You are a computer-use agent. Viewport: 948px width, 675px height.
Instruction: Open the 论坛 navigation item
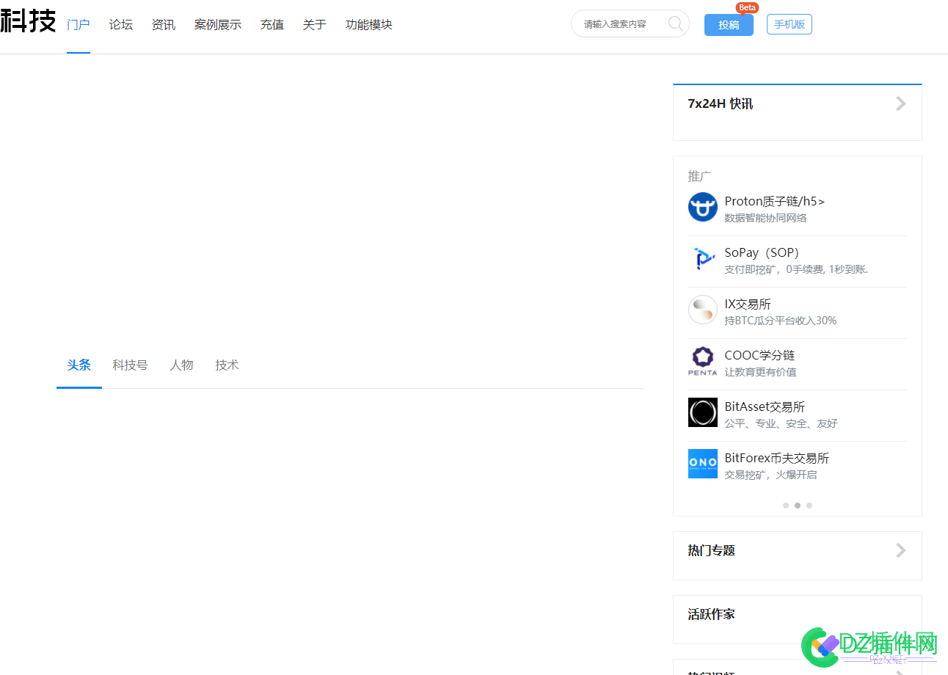coord(121,25)
